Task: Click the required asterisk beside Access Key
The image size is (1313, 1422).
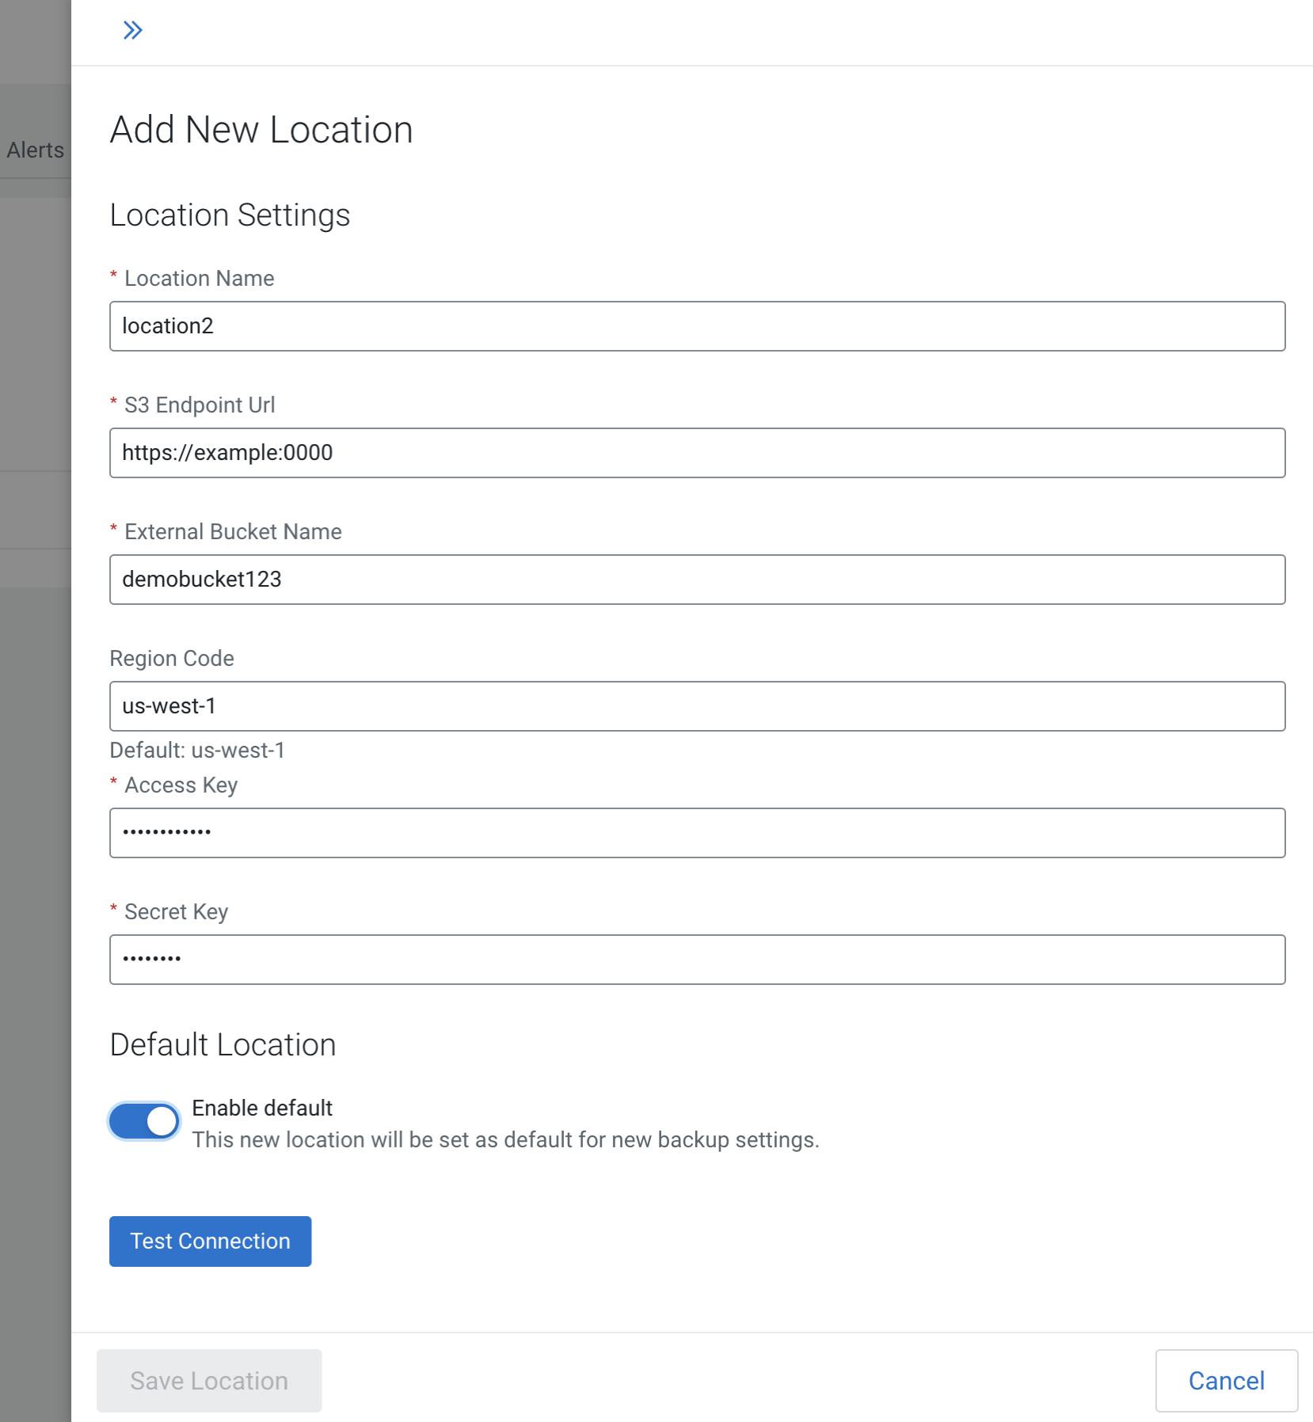Action: [113, 785]
